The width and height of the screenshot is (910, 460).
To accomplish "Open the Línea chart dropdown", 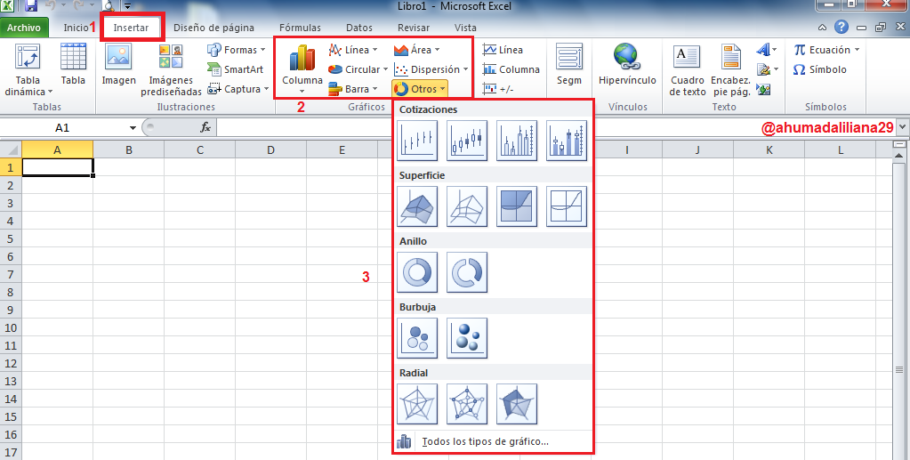I will [353, 50].
